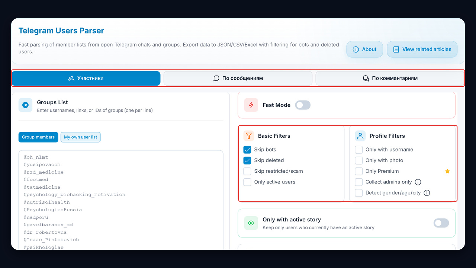Click the gold star next to Only Premium
Image resolution: width=476 pixels, height=268 pixels.
click(447, 171)
